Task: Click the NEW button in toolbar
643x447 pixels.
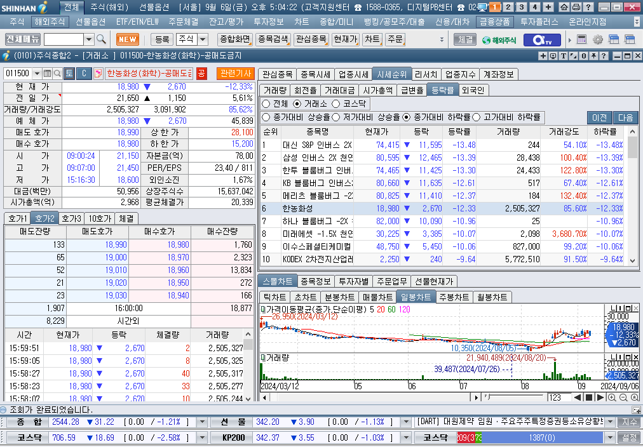Action: (x=128, y=39)
